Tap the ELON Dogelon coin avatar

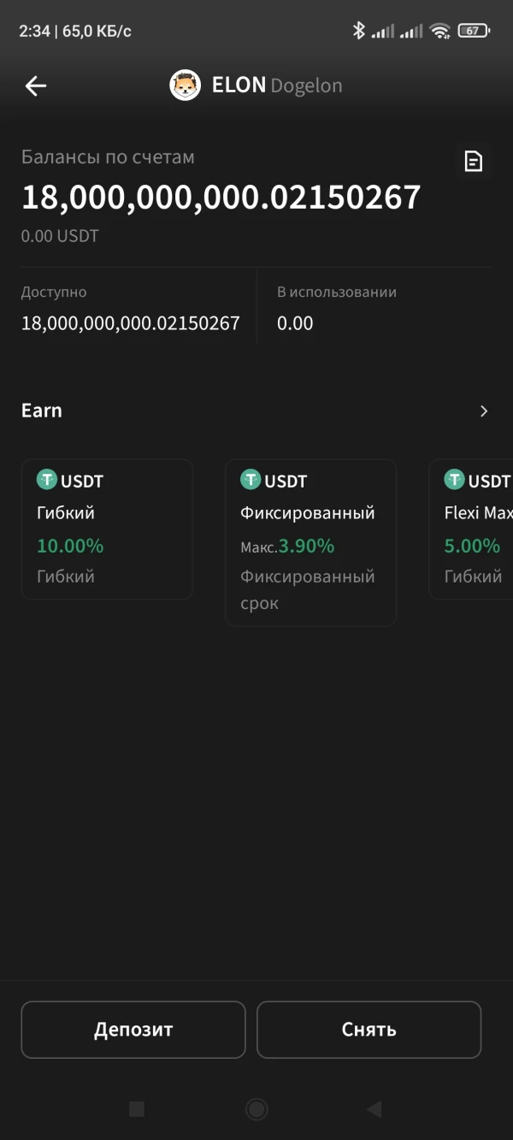(185, 86)
